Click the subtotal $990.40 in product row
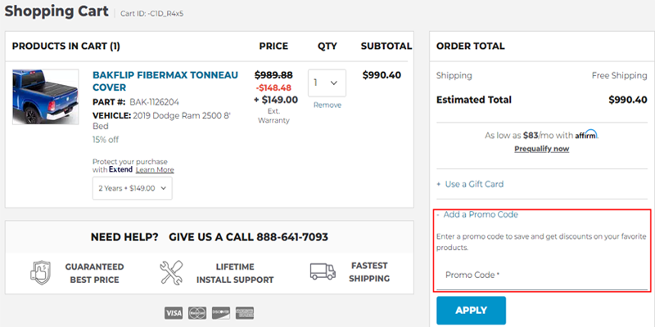 click(382, 75)
